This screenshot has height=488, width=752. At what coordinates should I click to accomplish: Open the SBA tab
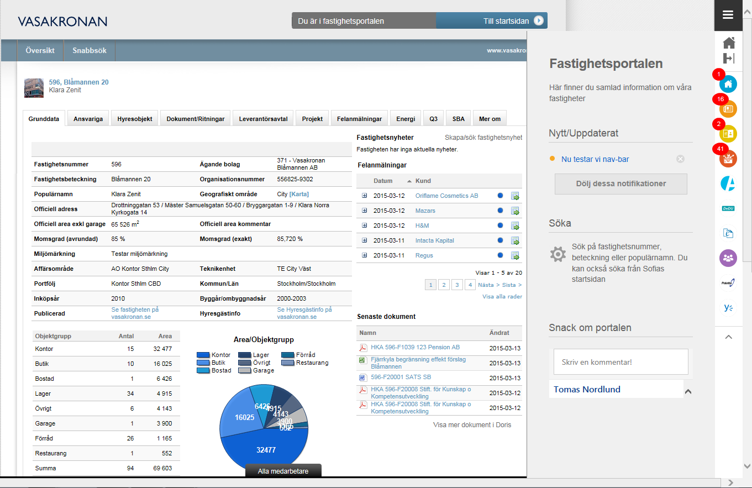pyautogui.click(x=459, y=119)
